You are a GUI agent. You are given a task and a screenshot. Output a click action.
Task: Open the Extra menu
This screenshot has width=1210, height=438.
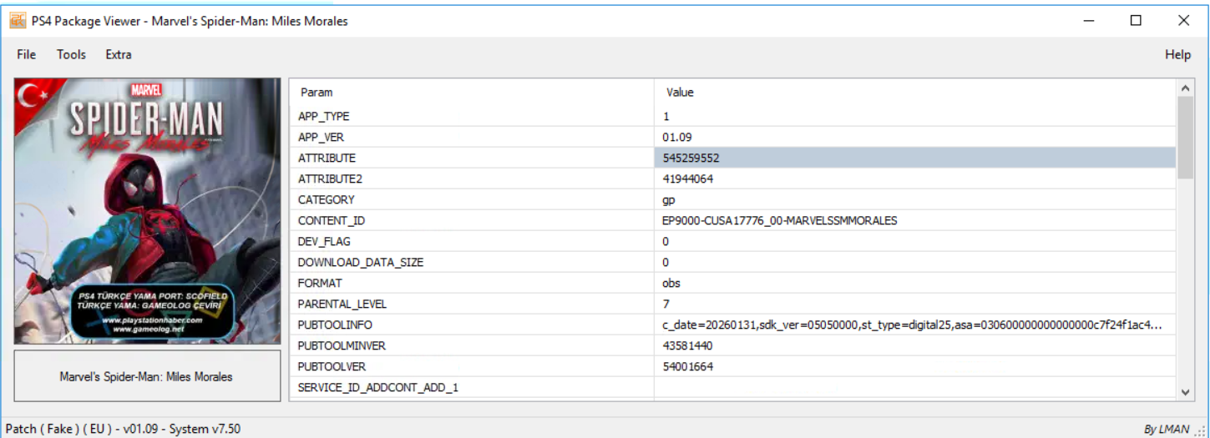[119, 54]
